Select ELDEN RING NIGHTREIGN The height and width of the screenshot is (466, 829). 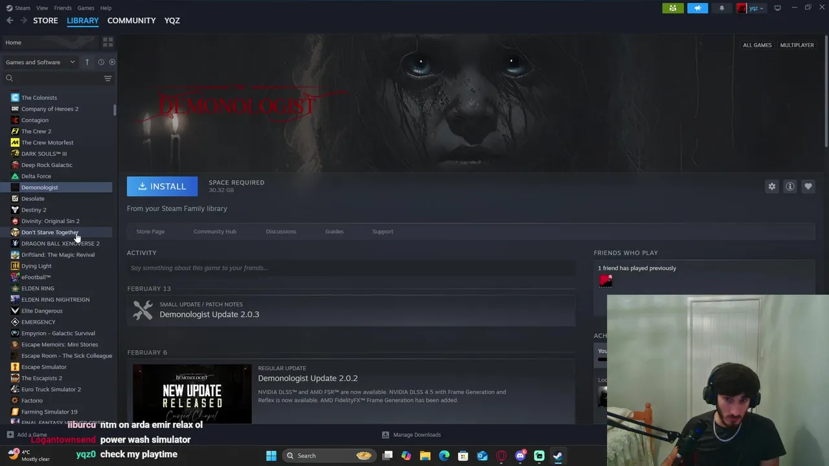[x=57, y=300]
